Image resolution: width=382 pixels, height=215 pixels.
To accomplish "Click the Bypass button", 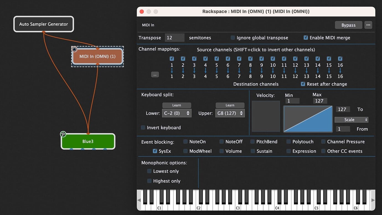I will pyautogui.click(x=349, y=25).
